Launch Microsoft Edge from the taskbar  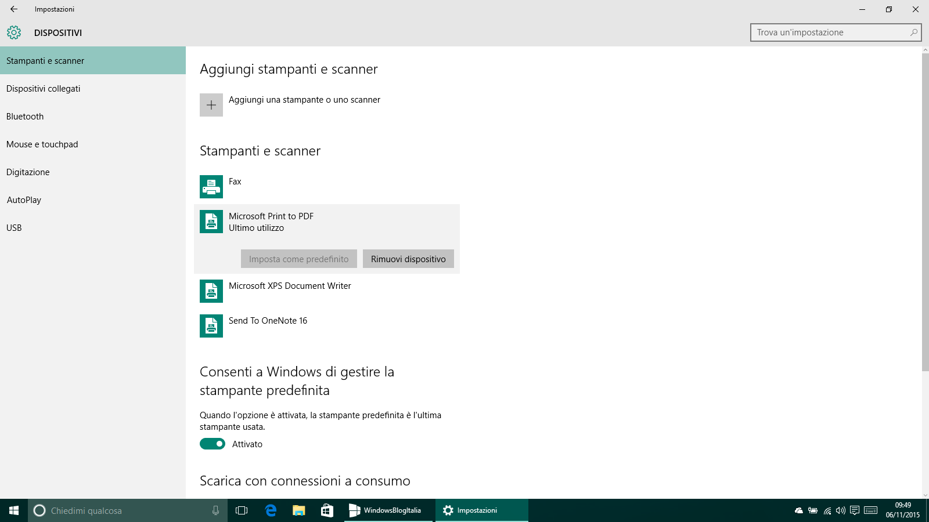click(271, 510)
